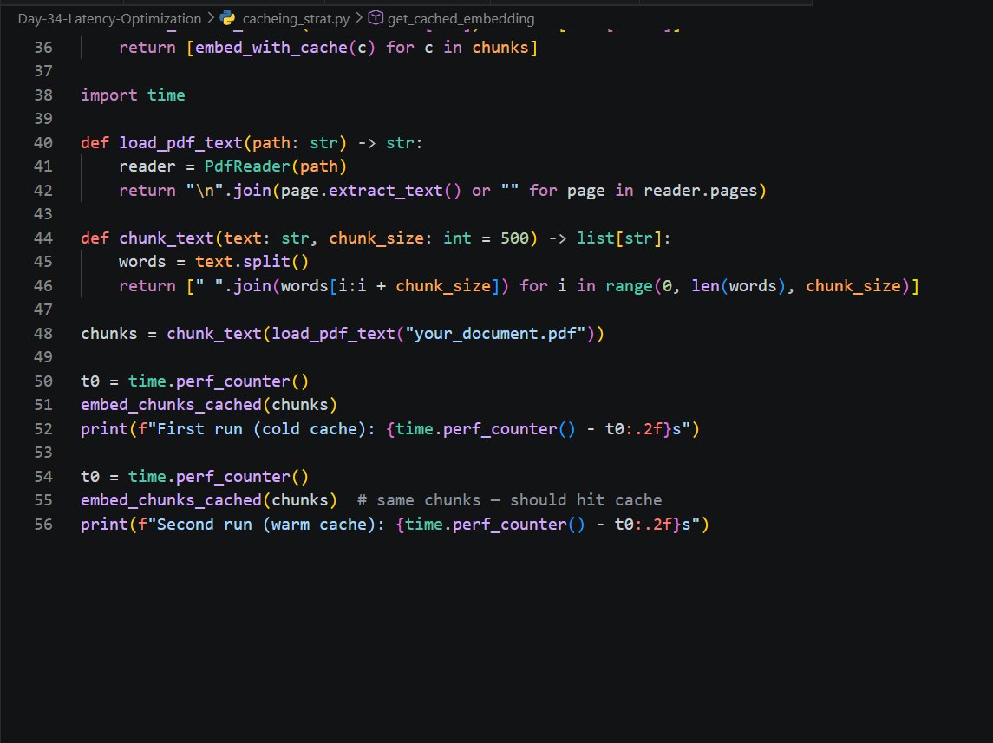The width and height of the screenshot is (993, 743).
Task: Expand chevron after Day-34-Latency-Optimization breadcrumb
Action: click(x=211, y=18)
